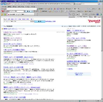This screenshot has height=102, width=103.
Task: Select the Yahoo!検索 browser tab
Action: pos(21,15)
